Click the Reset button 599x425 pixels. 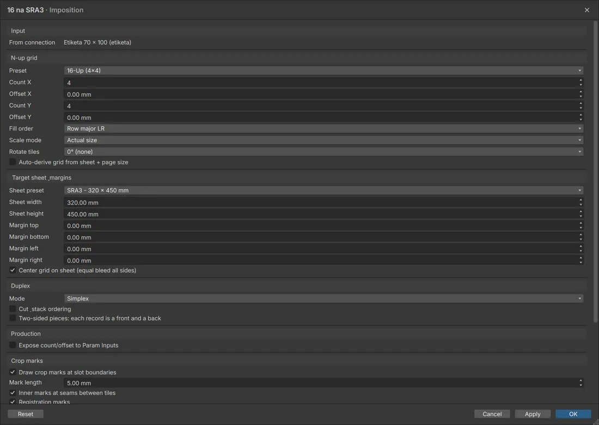[26, 414]
